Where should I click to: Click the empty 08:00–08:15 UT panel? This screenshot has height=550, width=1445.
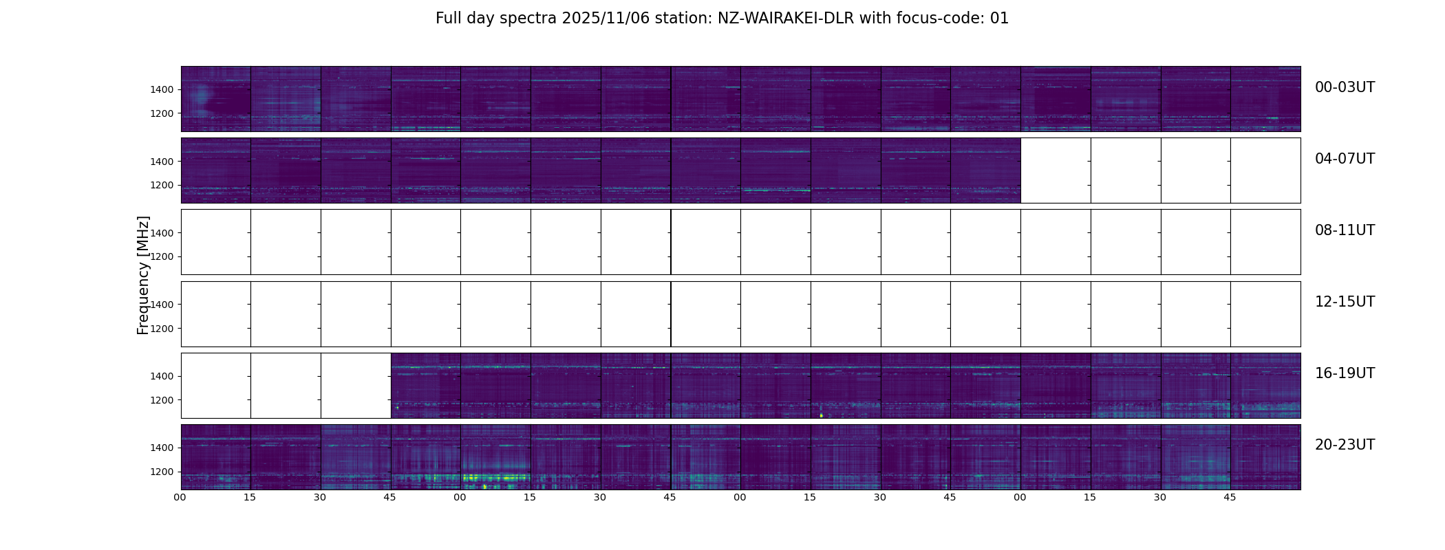click(x=216, y=242)
